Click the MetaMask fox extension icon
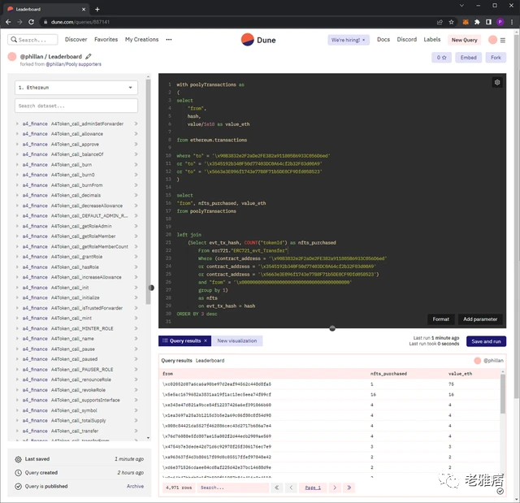This screenshot has height=503, width=520. (466, 22)
